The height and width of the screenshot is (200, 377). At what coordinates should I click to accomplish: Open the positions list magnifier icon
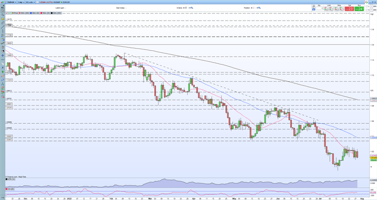click(x=259, y=8)
